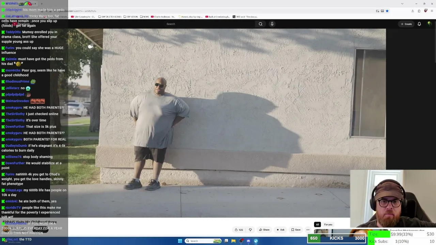Click the YouTube search magnifier button

pos(261,24)
